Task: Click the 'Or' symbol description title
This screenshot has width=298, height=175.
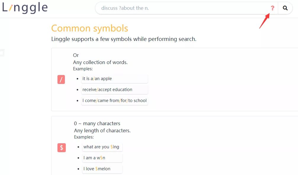Action: [x=76, y=55]
